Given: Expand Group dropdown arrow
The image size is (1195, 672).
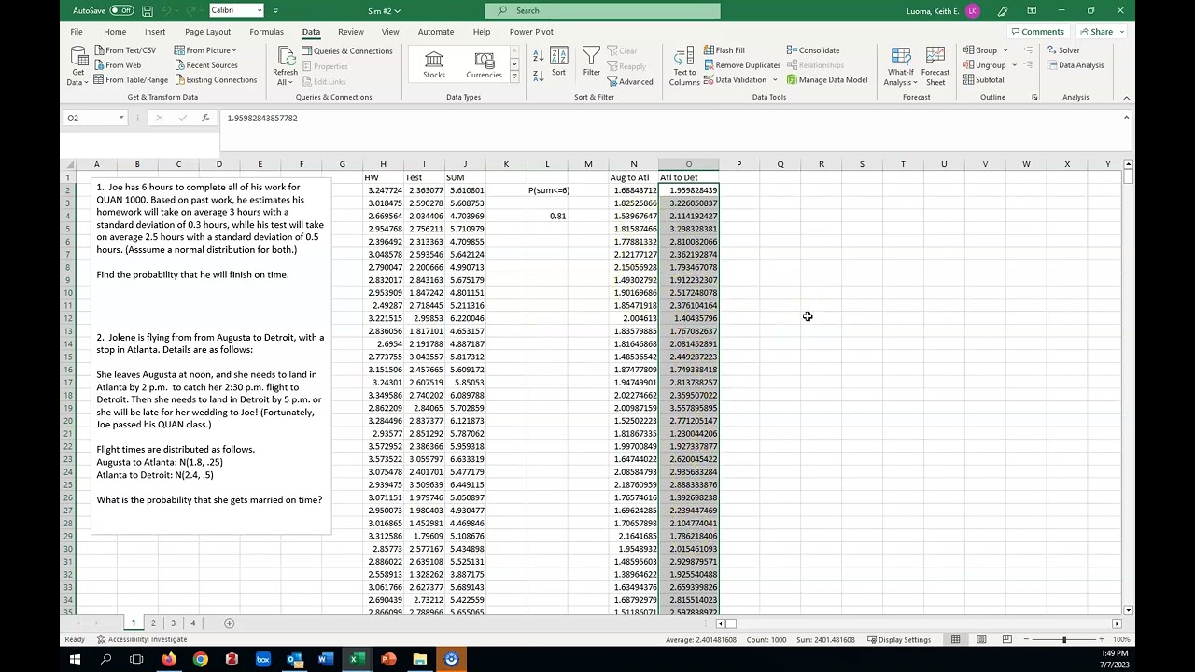Looking at the screenshot, I should (x=1005, y=50).
